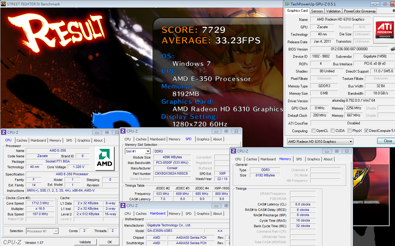Click the Bank Cycle Time value 32 clocks

tap(303, 226)
